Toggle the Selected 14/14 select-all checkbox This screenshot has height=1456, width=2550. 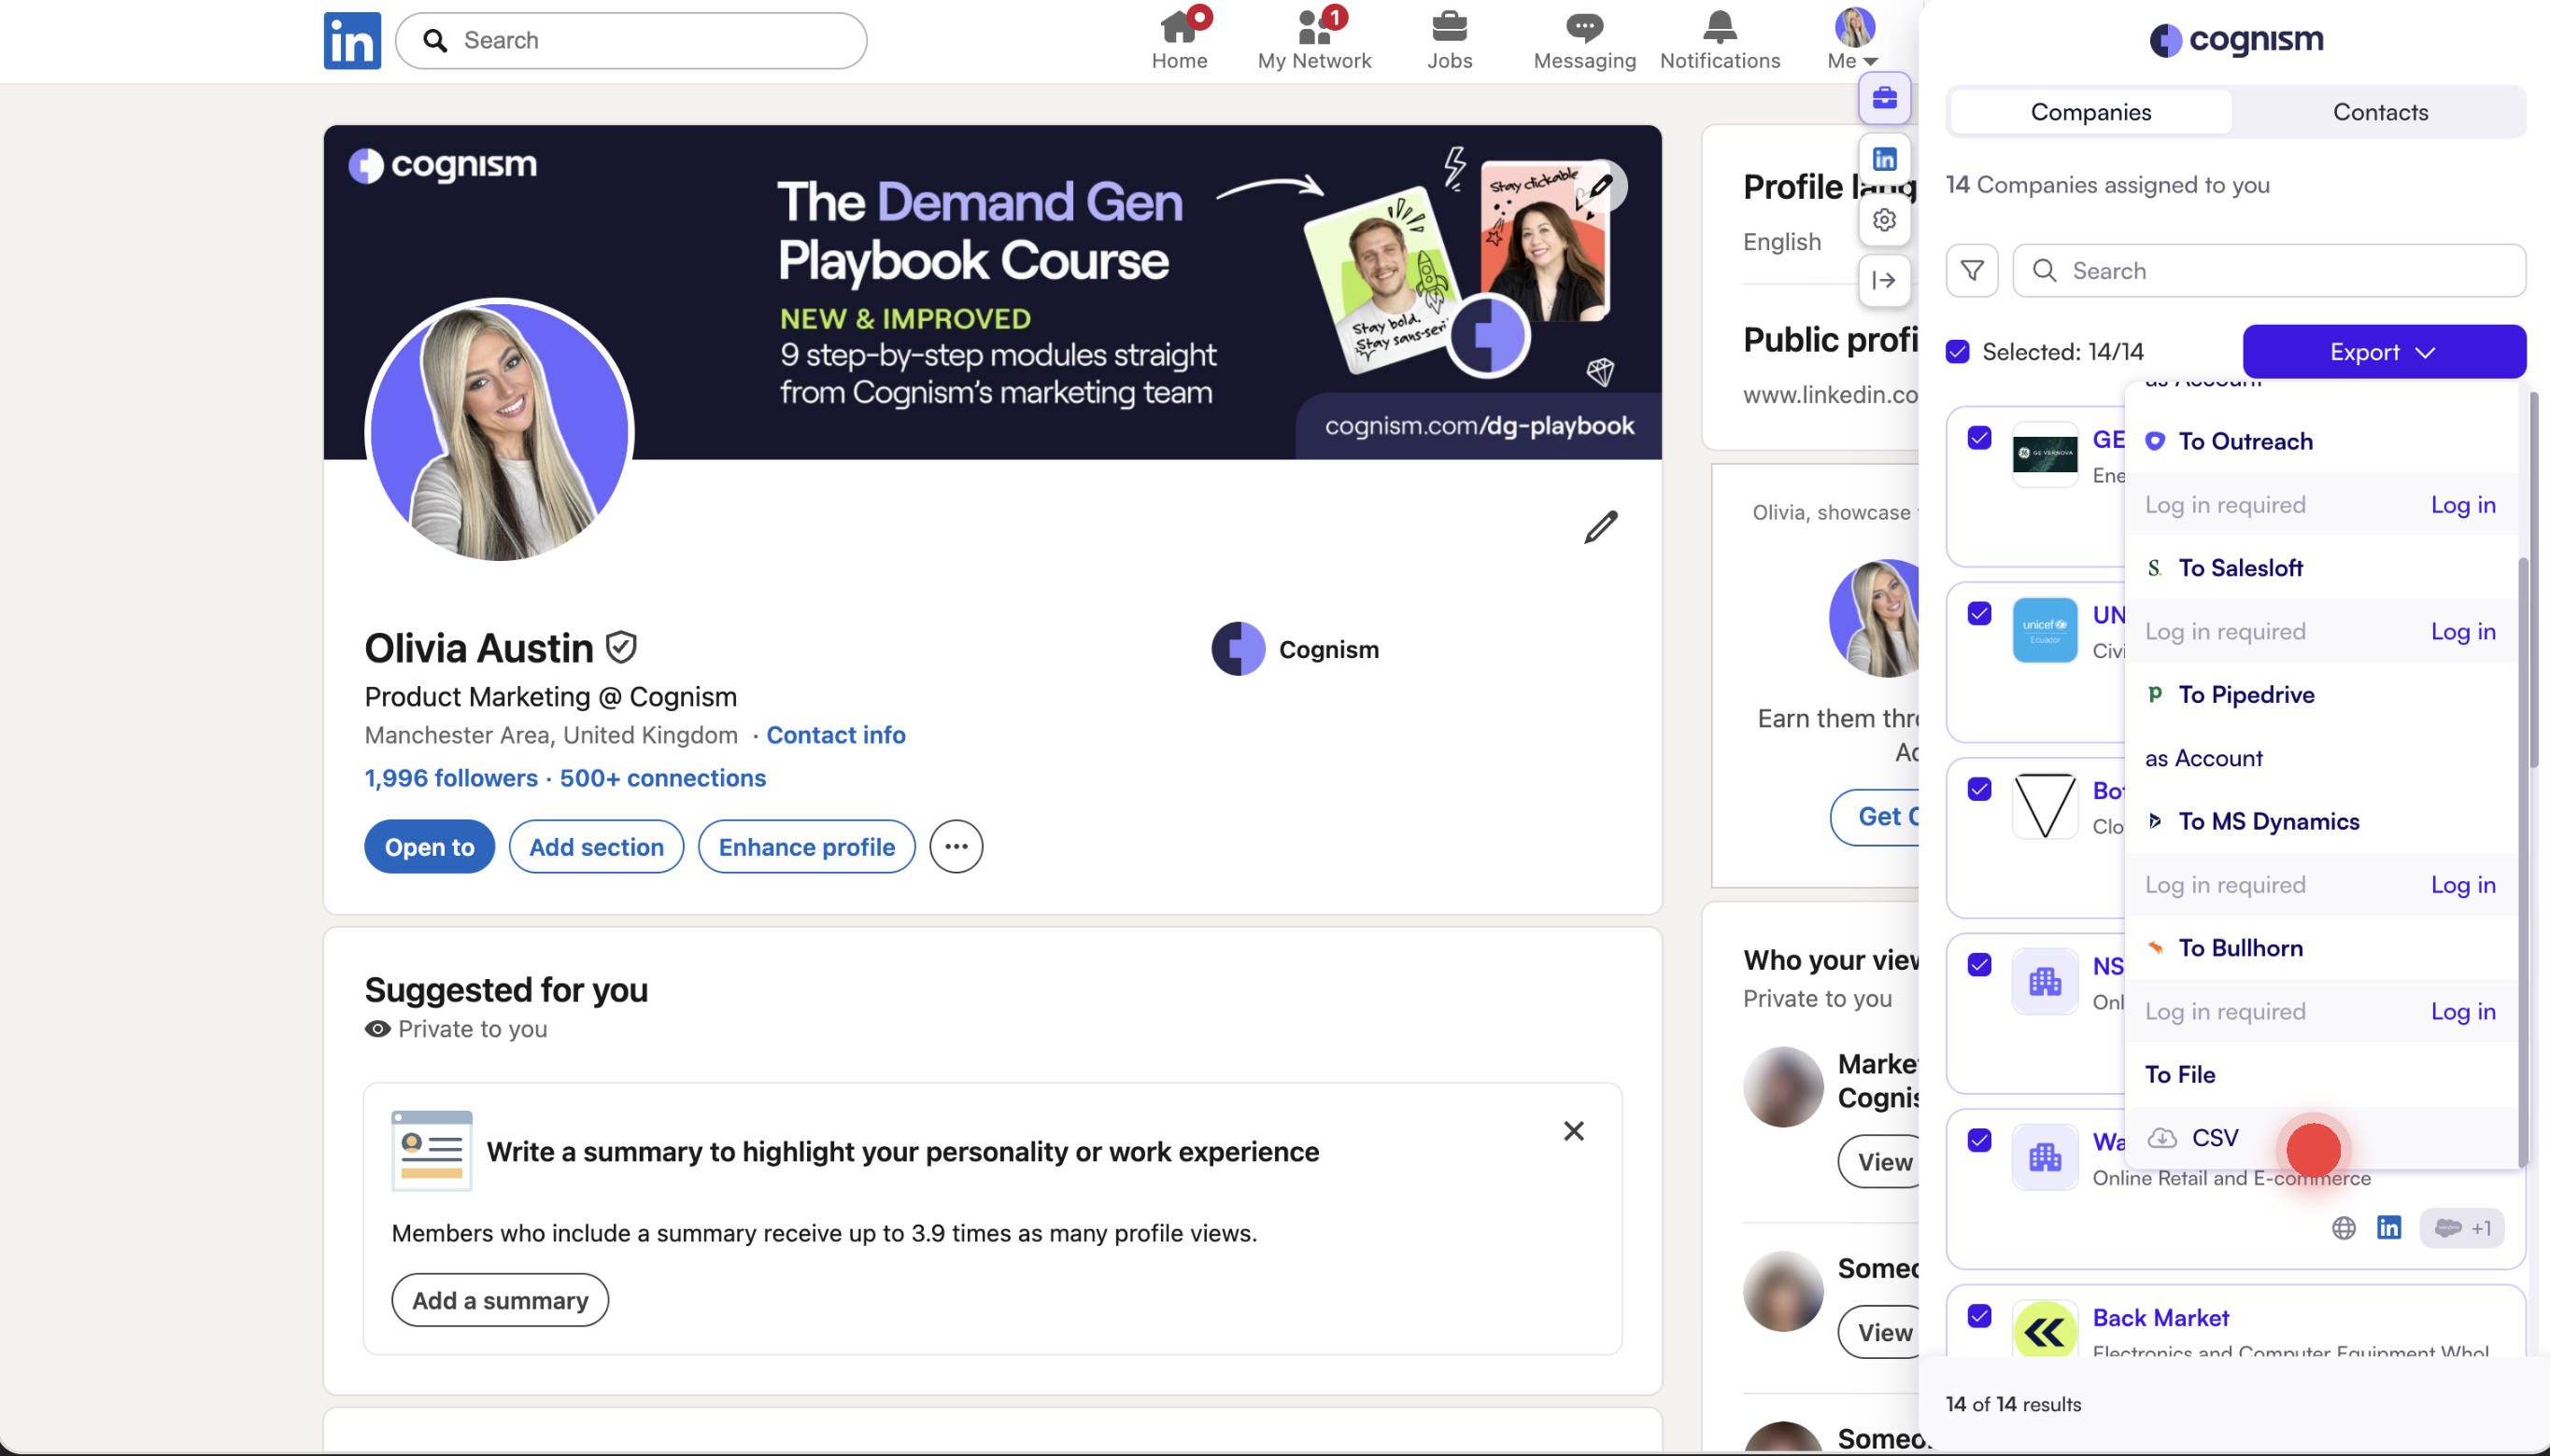(x=1958, y=352)
